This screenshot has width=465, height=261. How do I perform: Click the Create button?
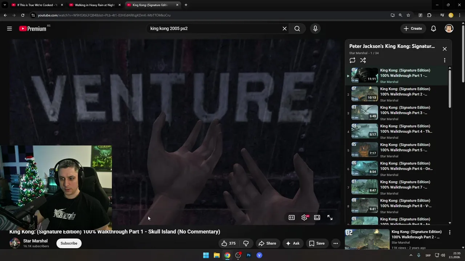tap(413, 28)
